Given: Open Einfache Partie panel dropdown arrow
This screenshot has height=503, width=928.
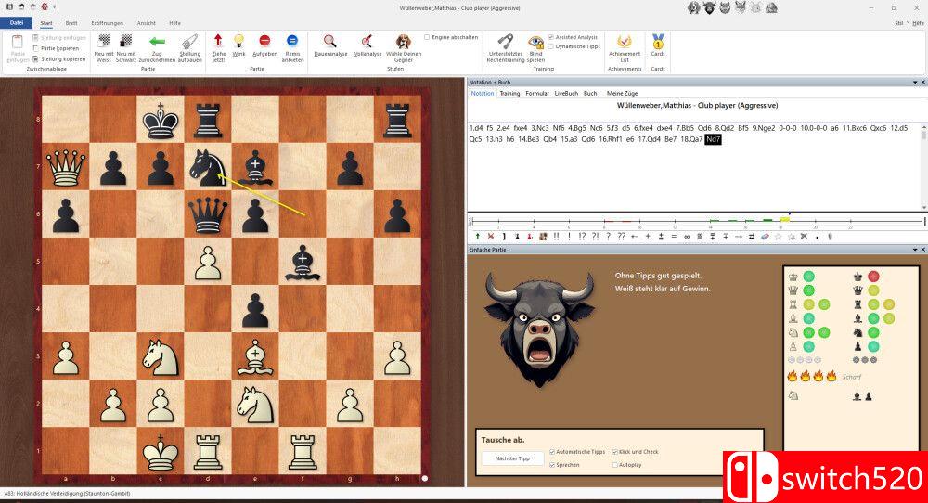Looking at the screenshot, I should 911,250.
